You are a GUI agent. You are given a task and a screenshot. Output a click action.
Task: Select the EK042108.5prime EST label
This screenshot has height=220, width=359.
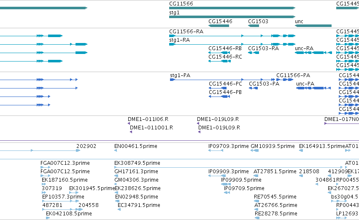(69, 214)
